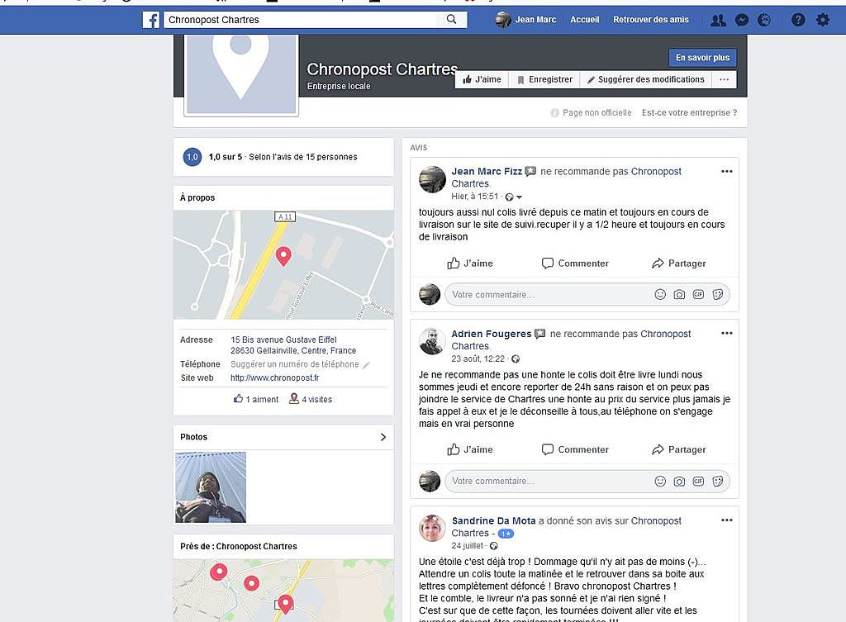This screenshot has width=846, height=622.
Task: Open friend requests icon in top bar
Action: coord(718,21)
